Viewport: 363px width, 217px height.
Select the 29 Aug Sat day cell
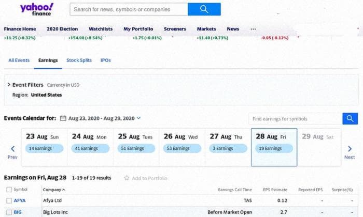click(x=319, y=147)
